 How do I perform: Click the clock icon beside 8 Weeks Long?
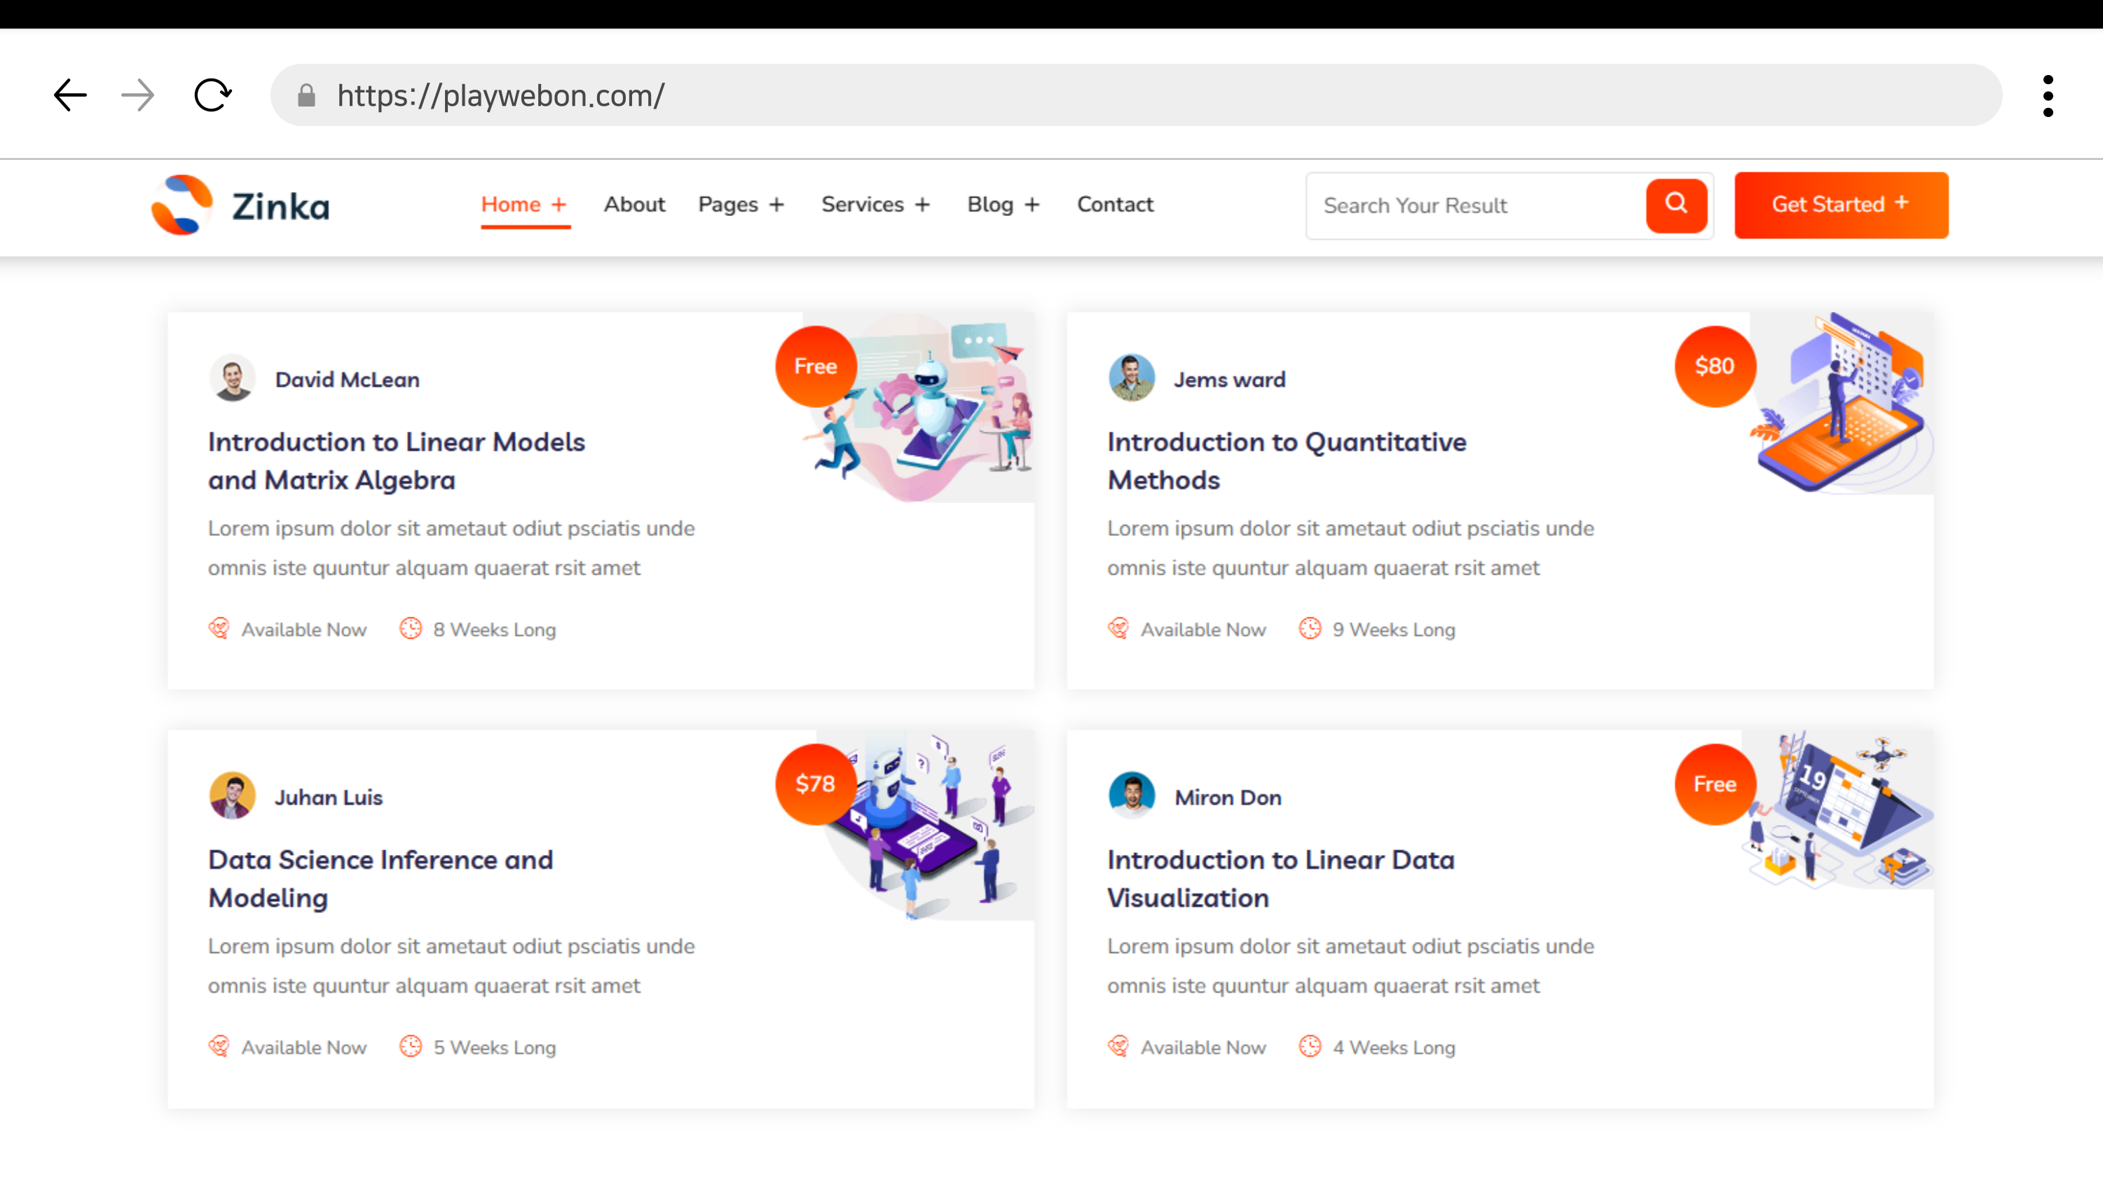click(x=411, y=629)
